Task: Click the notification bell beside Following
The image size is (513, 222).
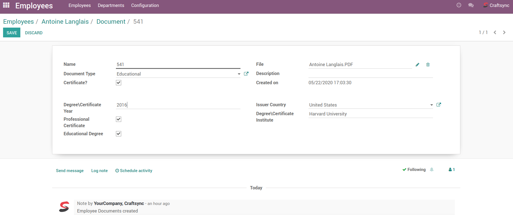Action: [432, 170]
